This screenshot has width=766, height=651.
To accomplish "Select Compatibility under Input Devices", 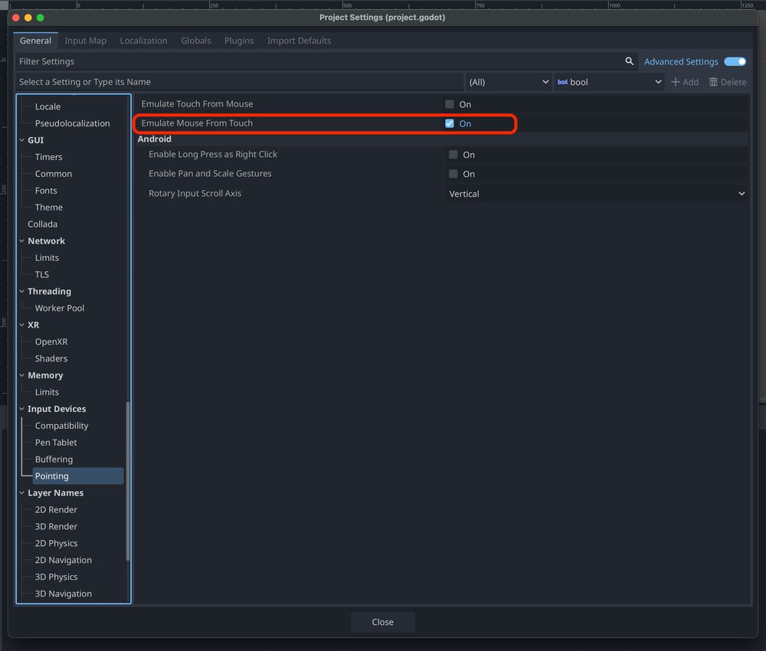I will 61,426.
